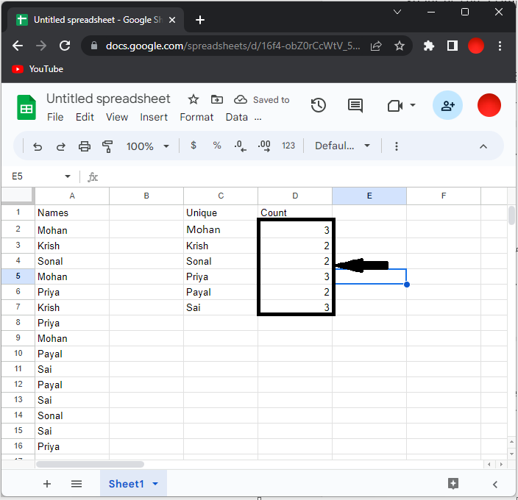Open version history clock icon
518x500 pixels.
319,105
